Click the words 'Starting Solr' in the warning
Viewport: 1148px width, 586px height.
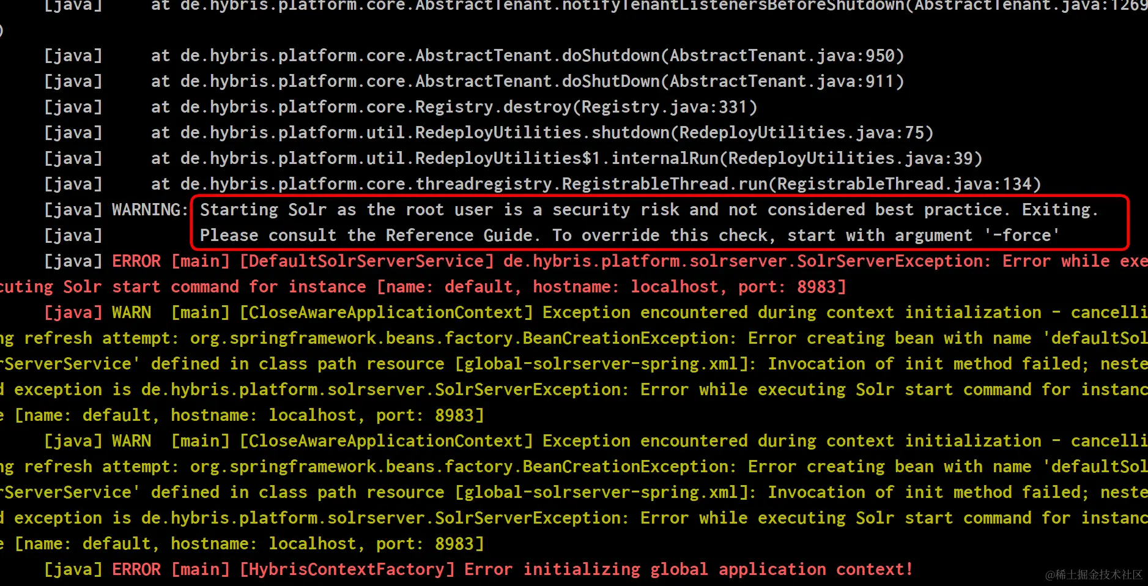tap(264, 210)
